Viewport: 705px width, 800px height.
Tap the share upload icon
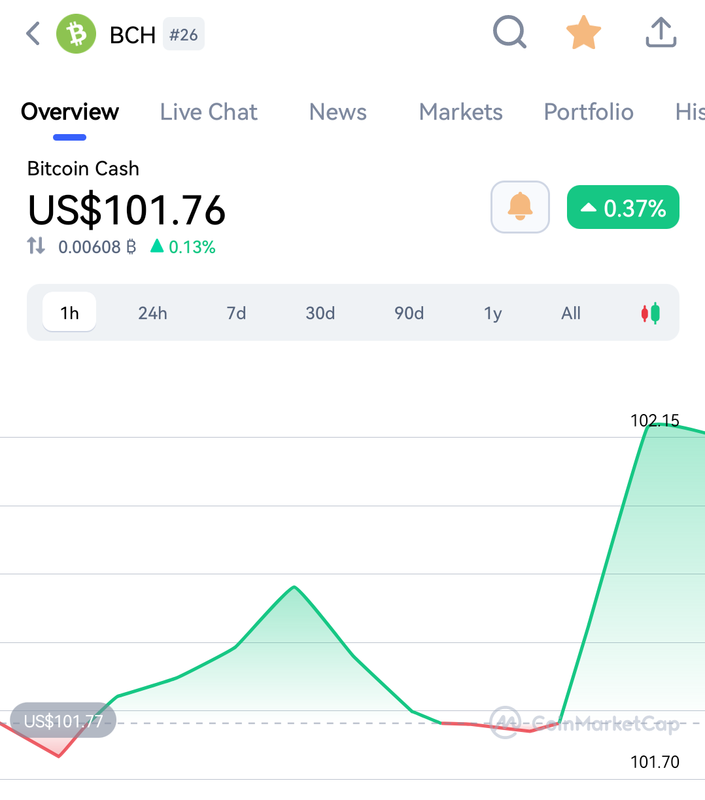[661, 33]
